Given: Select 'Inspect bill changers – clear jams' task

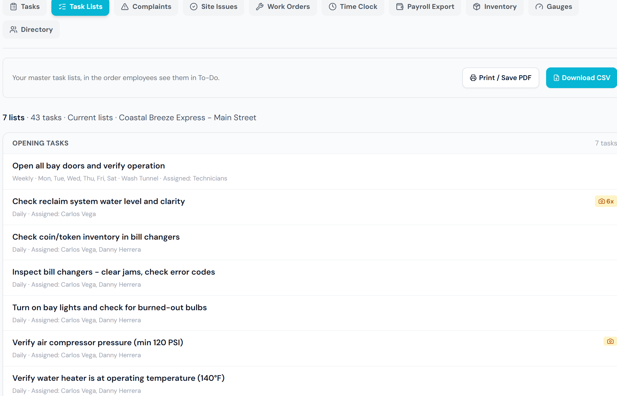Looking at the screenshot, I should [x=310, y=278].
